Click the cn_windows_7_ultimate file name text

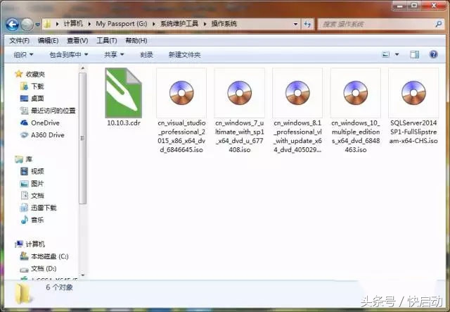click(239, 137)
